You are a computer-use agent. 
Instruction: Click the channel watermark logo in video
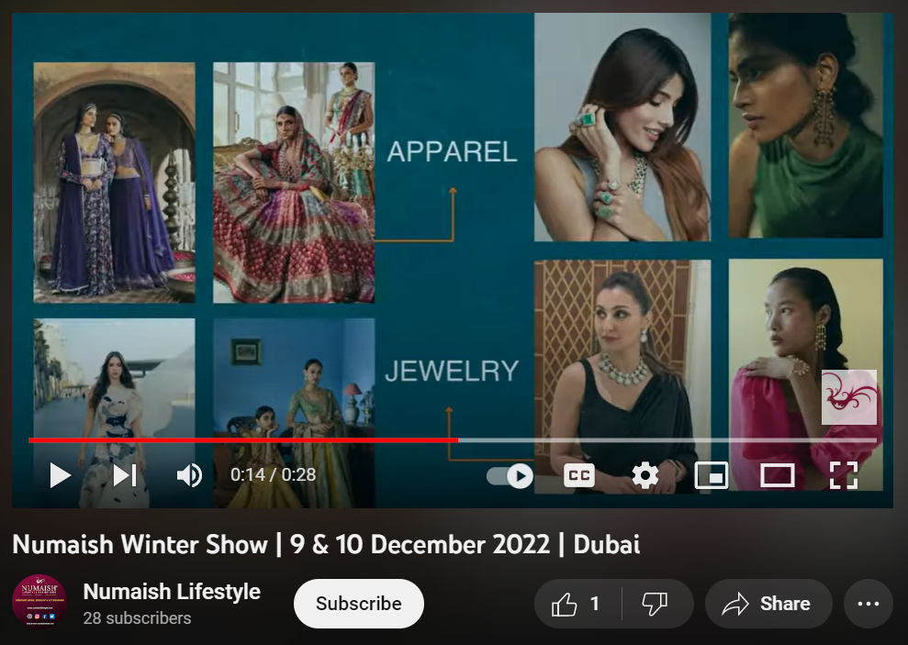coord(849,397)
